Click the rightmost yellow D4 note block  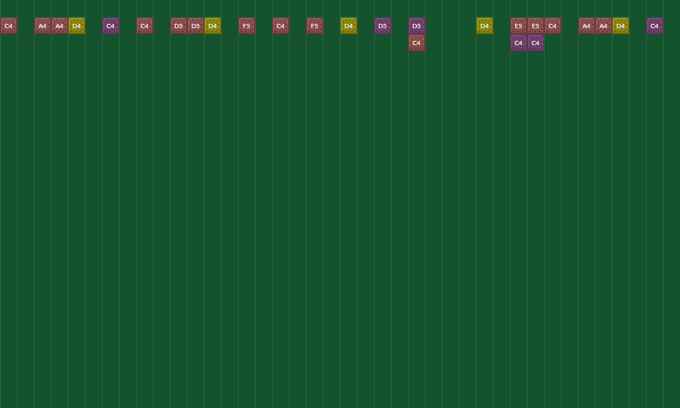click(620, 25)
